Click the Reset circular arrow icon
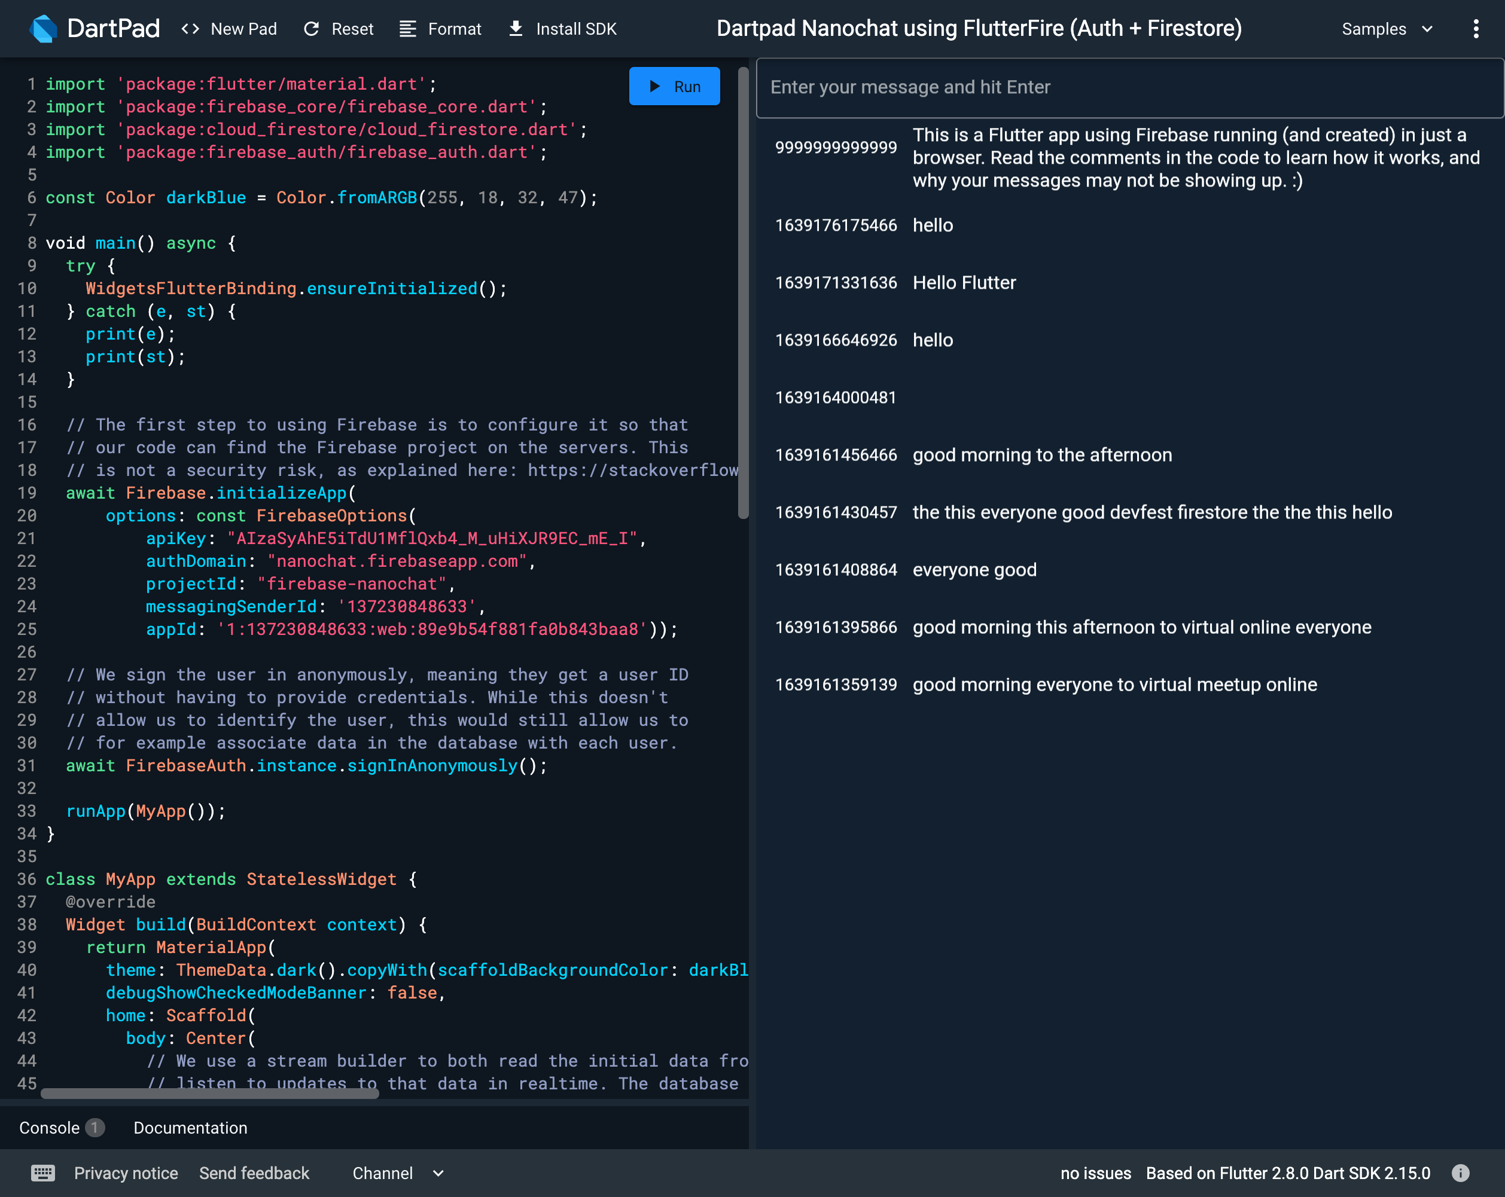Screen dimensions: 1505x1197 [x=311, y=29]
